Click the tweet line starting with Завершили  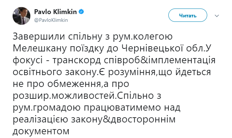pyautogui.click(x=93, y=36)
